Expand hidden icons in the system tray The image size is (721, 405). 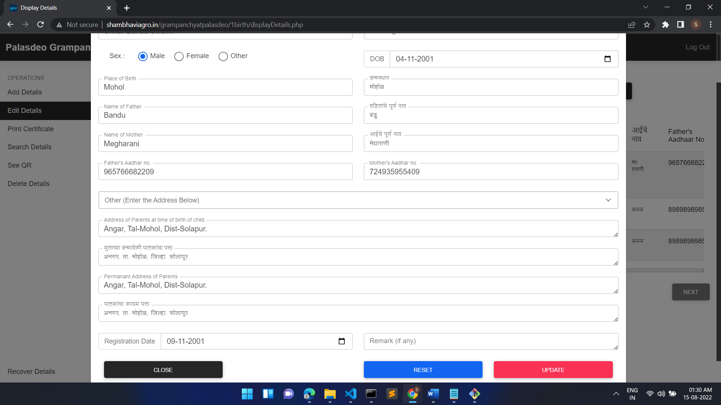(616, 394)
